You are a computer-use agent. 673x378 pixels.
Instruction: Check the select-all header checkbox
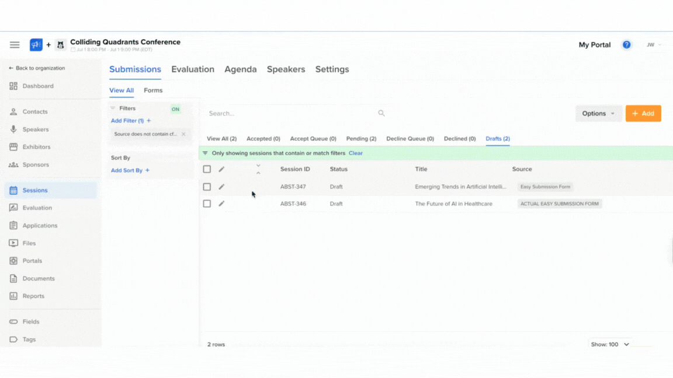coord(207,169)
